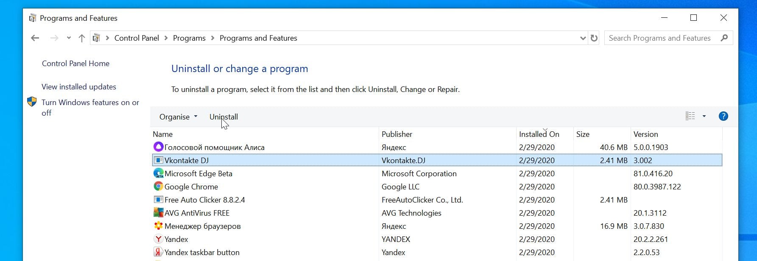Screen dimensions: 757x261
Task: Click the Uninstall toolbar button
Action: (223, 117)
